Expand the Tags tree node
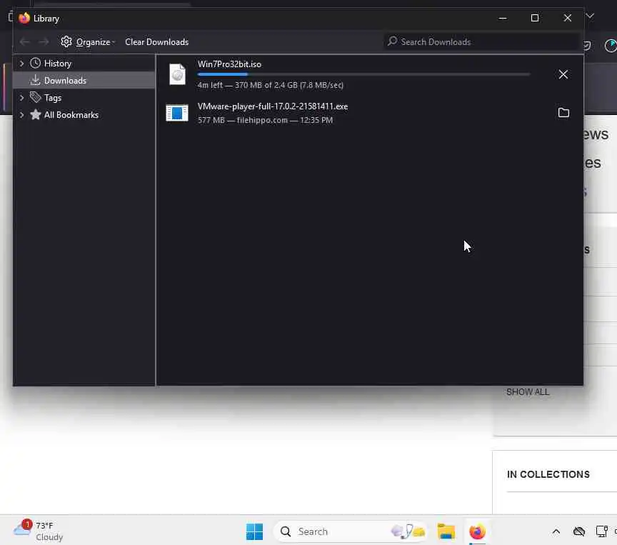This screenshot has width=617, height=545. point(21,98)
